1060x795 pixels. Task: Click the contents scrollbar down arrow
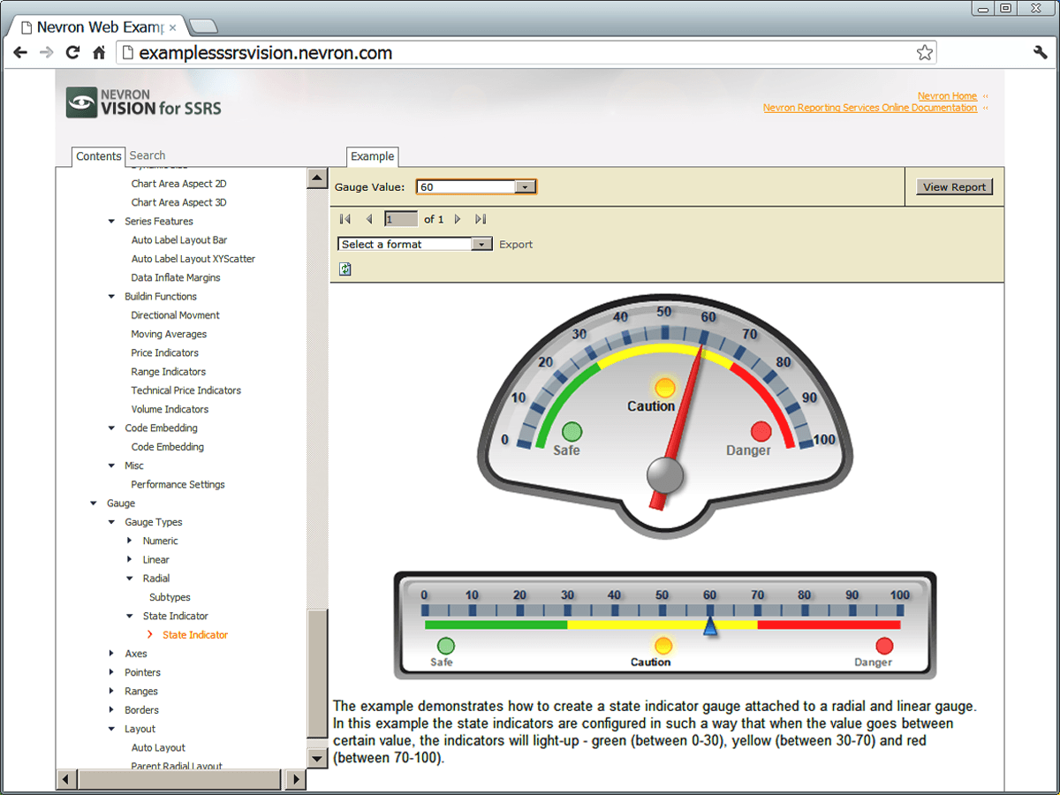click(317, 758)
